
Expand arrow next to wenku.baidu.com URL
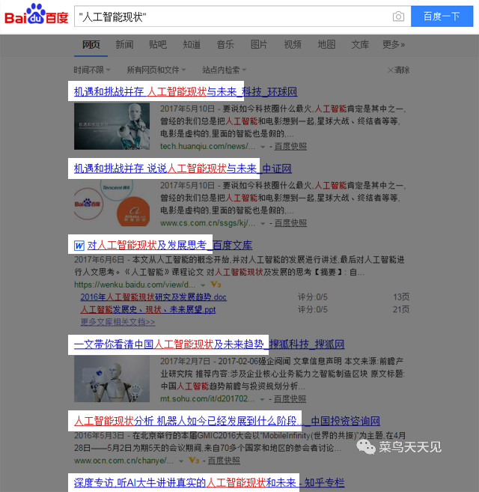(203, 285)
